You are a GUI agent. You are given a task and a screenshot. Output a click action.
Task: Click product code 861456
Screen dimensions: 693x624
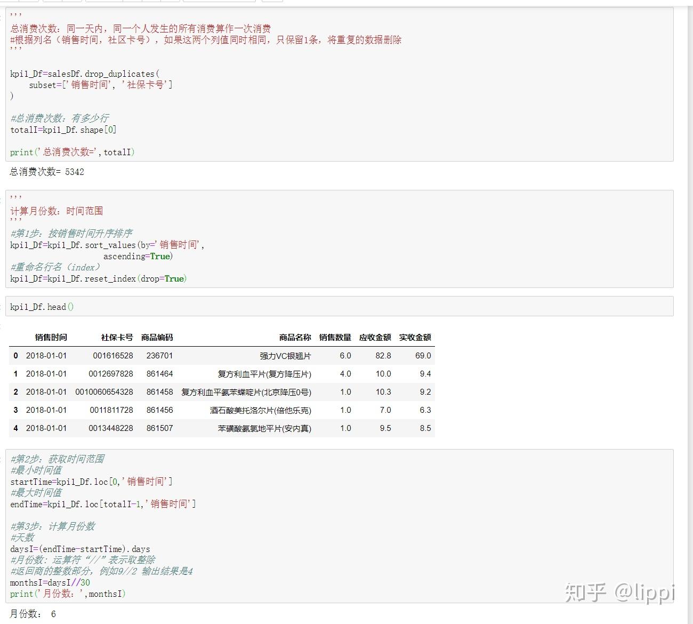pos(160,410)
